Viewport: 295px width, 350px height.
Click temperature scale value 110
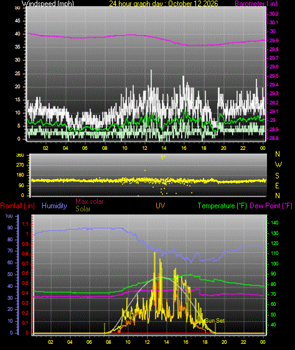click(274, 253)
